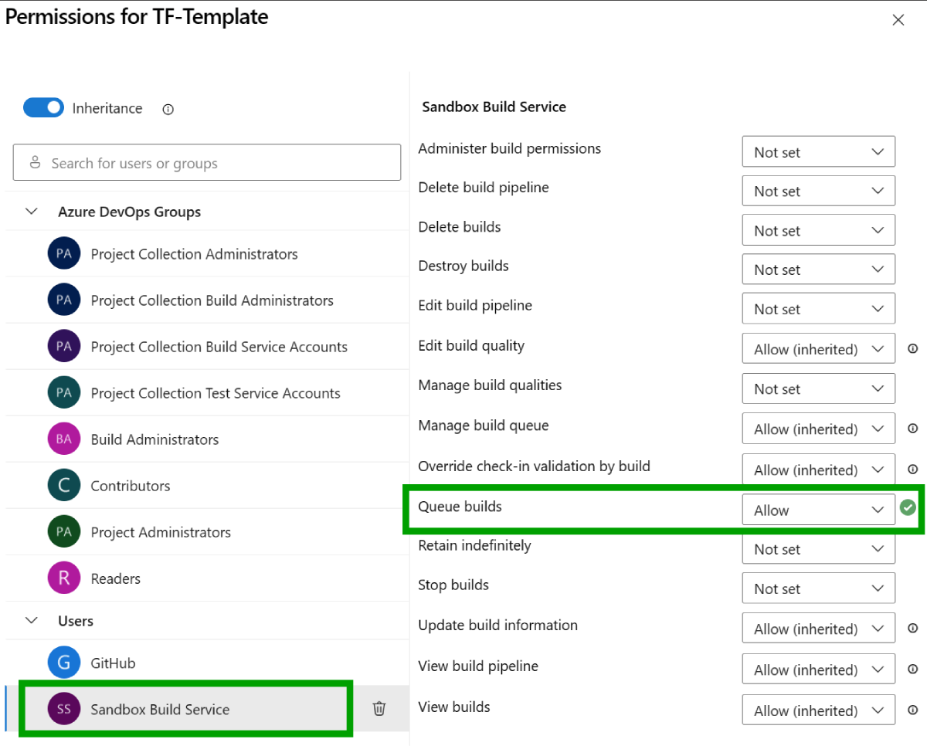The image size is (927, 746).
Task: Open Edit build quality dropdown
Action: tap(818, 349)
